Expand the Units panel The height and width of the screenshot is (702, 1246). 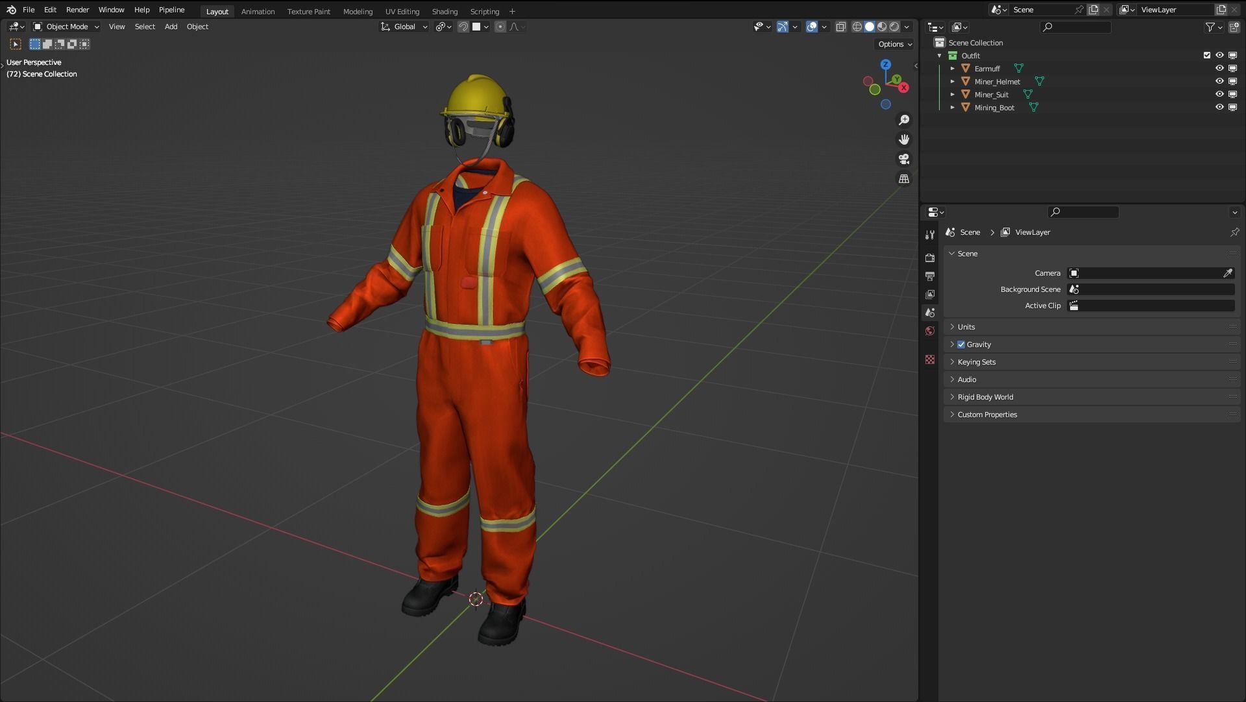click(966, 327)
